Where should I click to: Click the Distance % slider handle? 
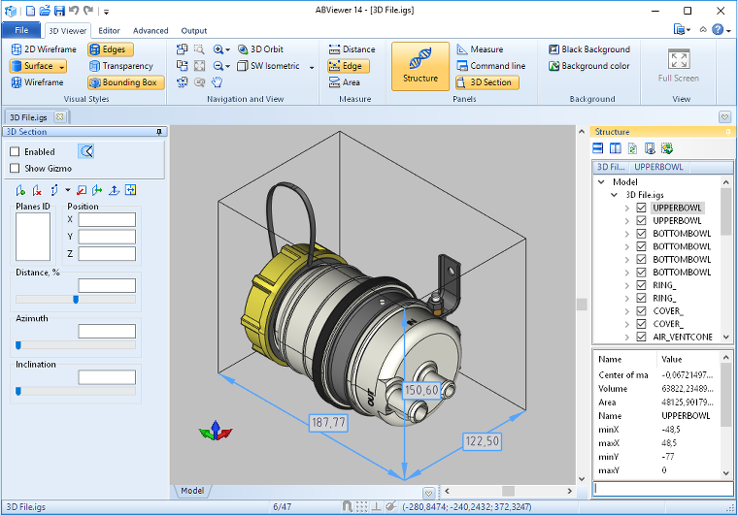(76, 300)
